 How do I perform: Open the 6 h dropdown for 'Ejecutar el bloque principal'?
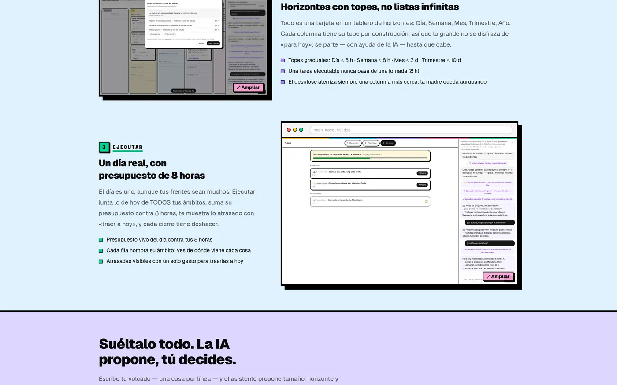(216, 26)
